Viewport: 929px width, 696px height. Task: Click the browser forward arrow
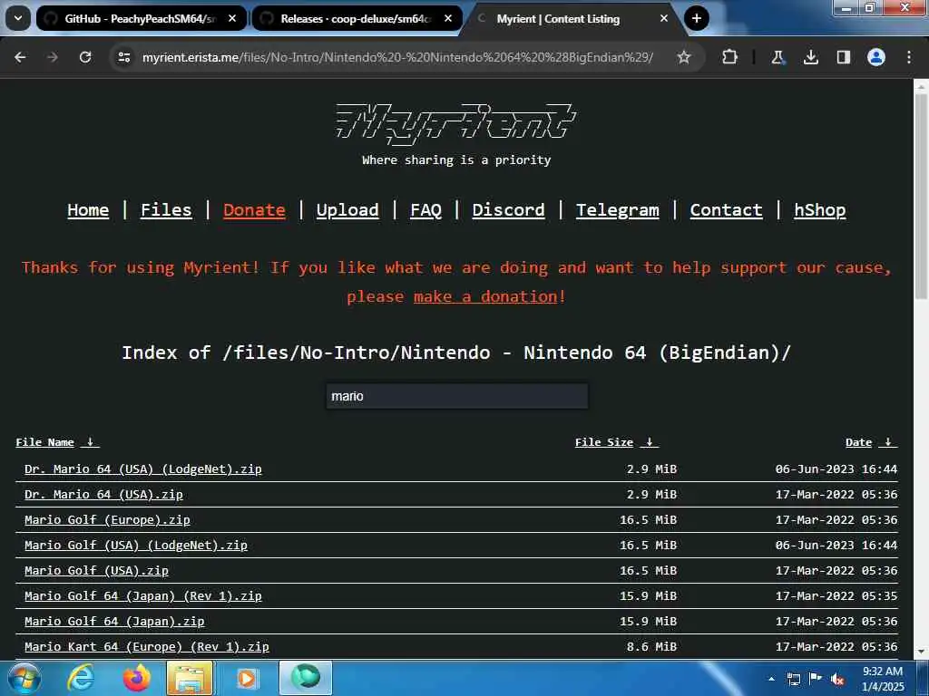[x=53, y=57]
